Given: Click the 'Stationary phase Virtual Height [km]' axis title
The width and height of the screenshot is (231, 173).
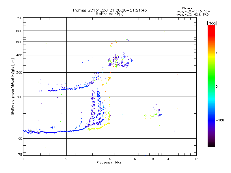Looking at the screenshot, I should point(12,87).
